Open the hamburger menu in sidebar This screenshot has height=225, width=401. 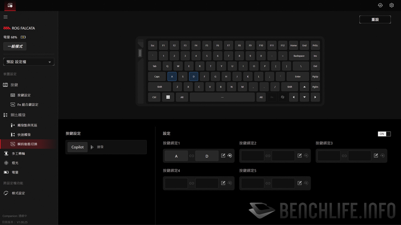[5, 17]
